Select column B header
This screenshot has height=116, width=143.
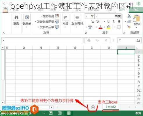[109, 48]
